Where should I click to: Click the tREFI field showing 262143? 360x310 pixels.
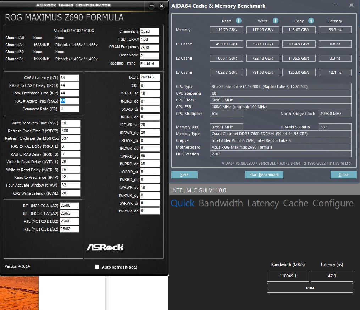tap(150, 77)
